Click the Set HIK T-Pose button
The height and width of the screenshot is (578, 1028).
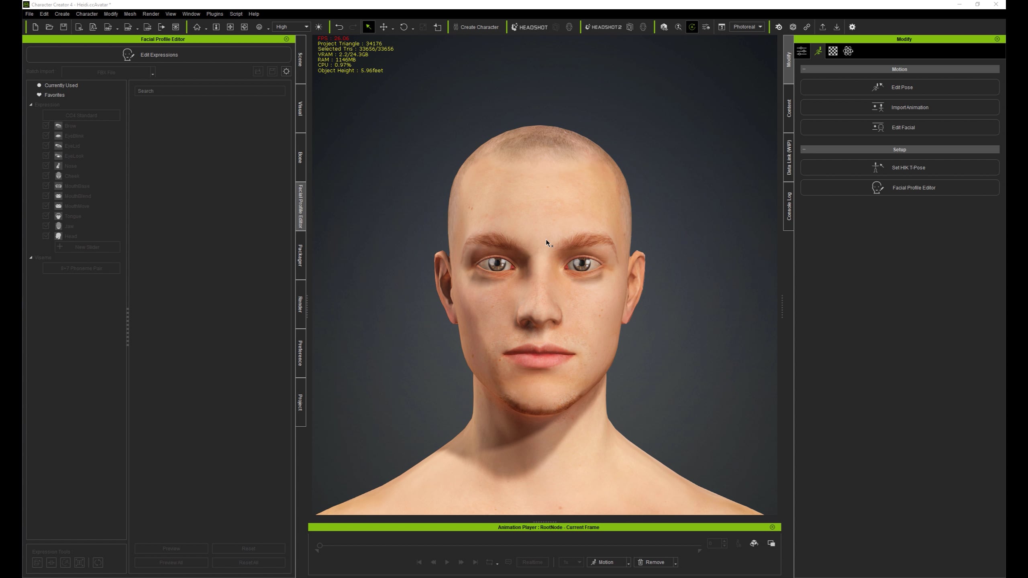[899, 167]
